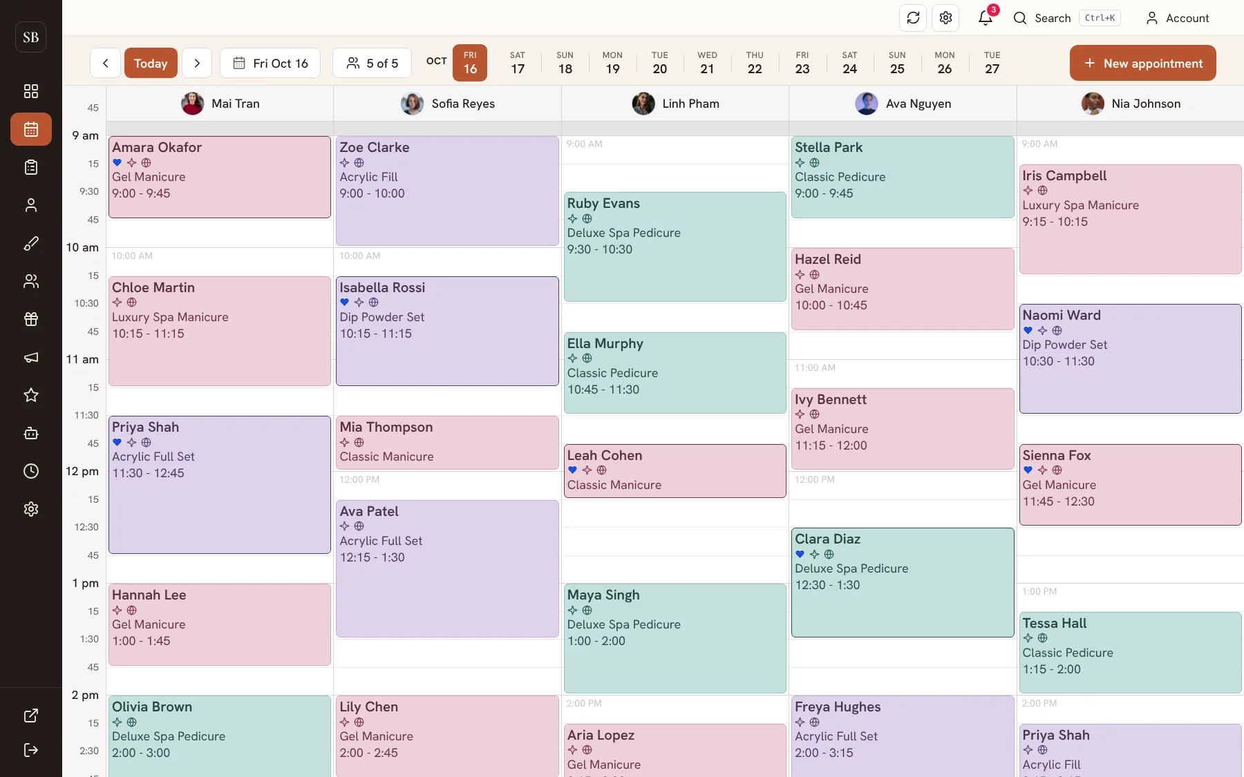Click globe icon on Maya Singh appointment
The height and width of the screenshot is (777, 1244).
(x=587, y=611)
